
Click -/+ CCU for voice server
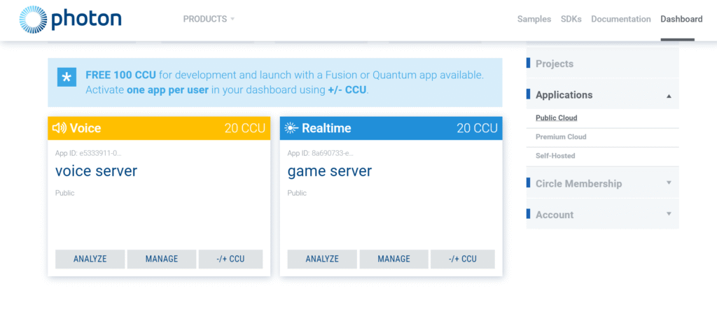(230, 259)
